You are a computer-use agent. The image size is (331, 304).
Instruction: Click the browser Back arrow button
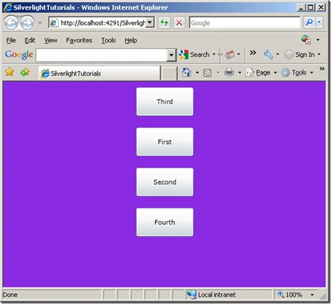(11, 23)
